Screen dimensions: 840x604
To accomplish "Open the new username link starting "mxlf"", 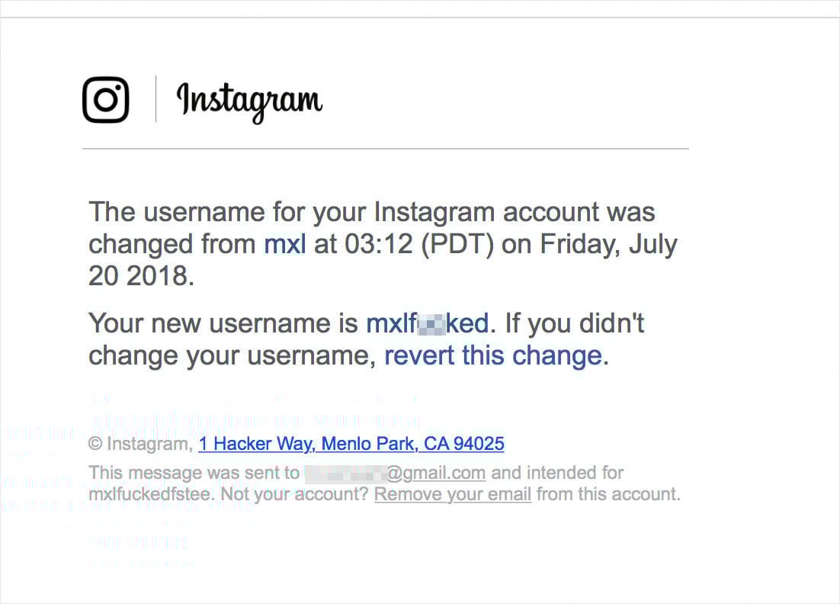I will [x=427, y=324].
